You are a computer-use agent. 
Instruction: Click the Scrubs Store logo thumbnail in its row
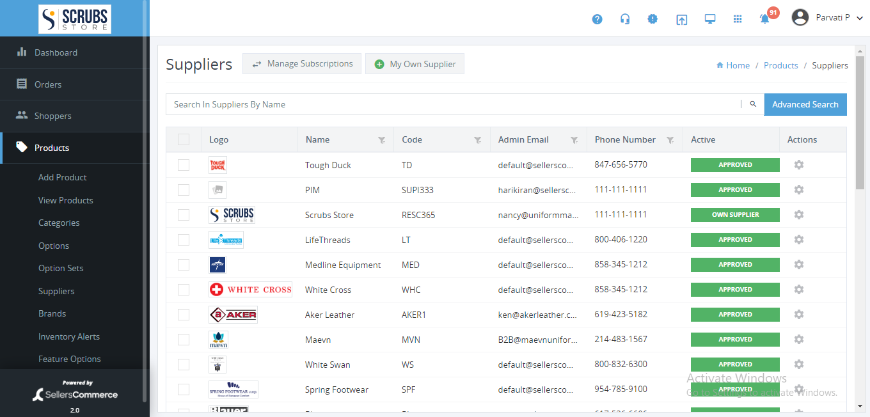click(232, 214)
